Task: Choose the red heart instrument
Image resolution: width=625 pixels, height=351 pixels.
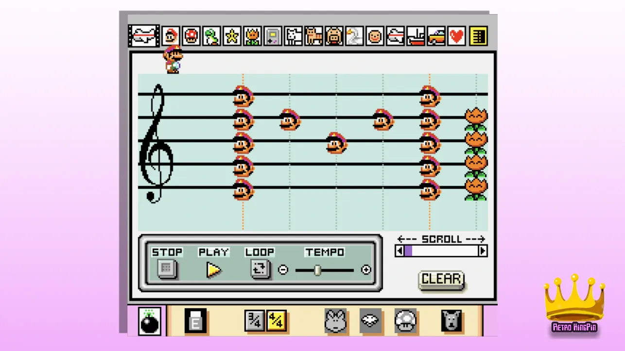Action: click(x=456, y=36)
